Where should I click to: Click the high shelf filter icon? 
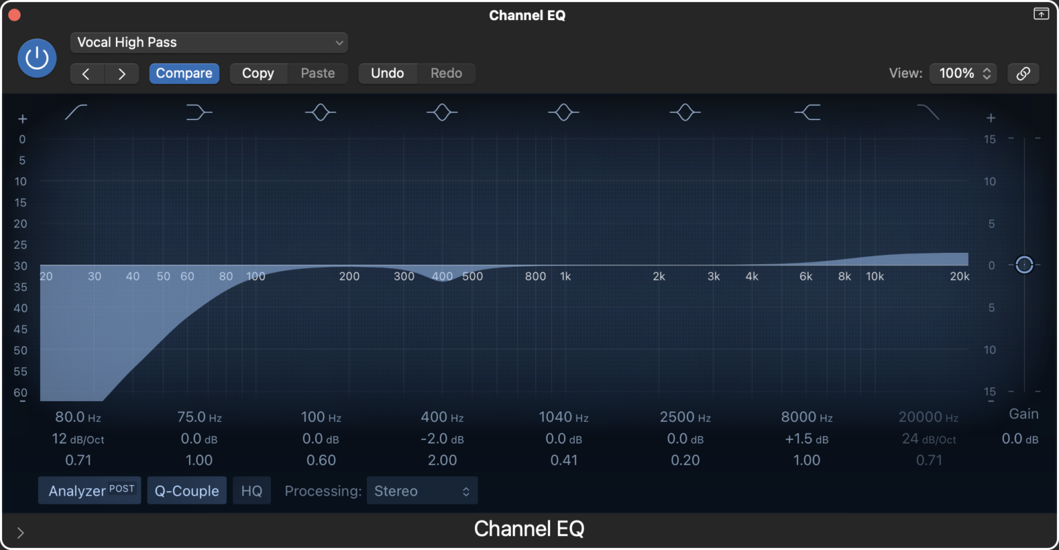(x=806, y=112)
